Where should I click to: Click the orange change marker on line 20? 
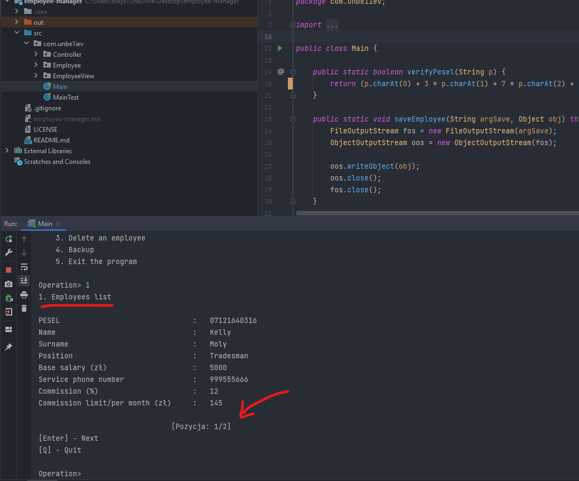[x=290, y=84]
